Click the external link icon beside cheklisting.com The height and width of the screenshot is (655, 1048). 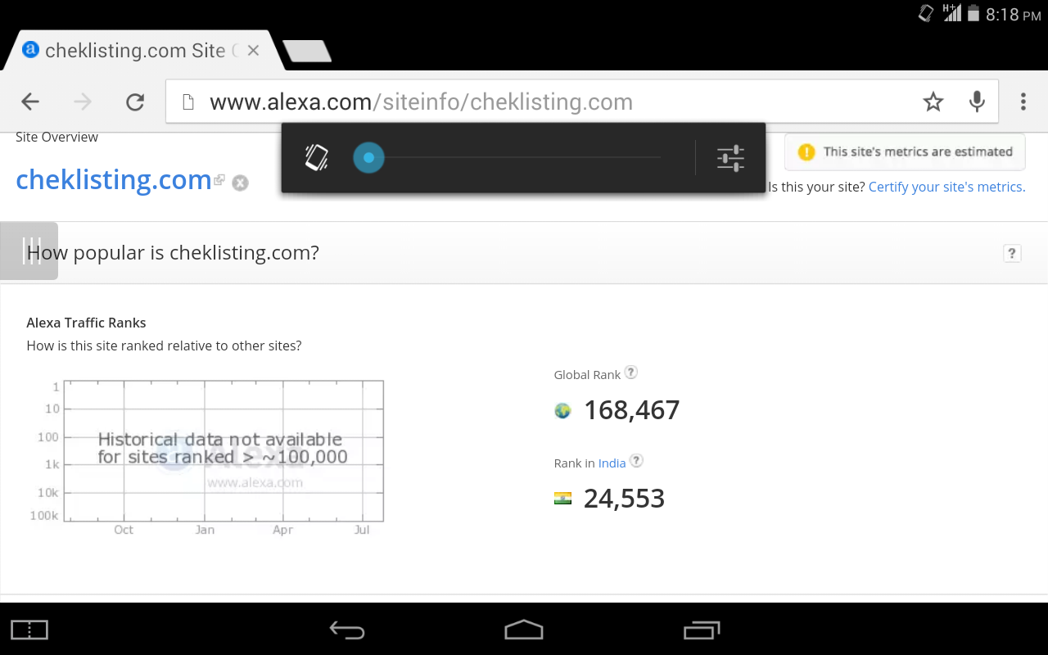(219, 180)
